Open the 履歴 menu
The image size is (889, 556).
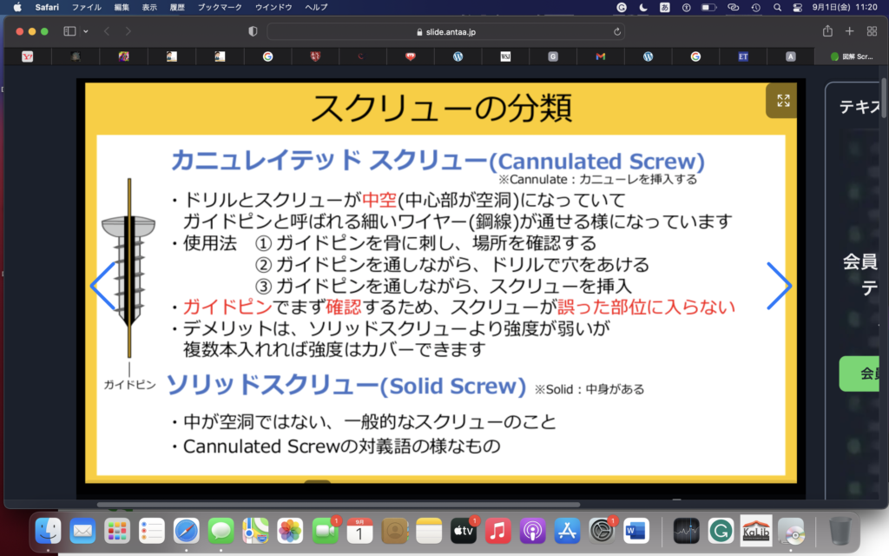click(x=176, y=7)
